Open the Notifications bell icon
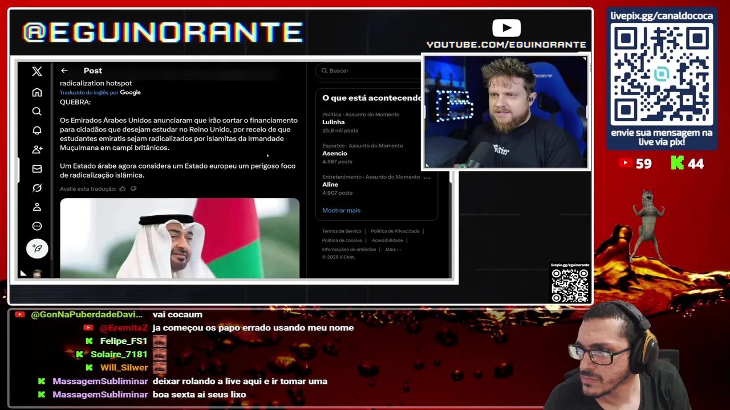This screenshot has width=730, height=410. click(x=37, y=130)
